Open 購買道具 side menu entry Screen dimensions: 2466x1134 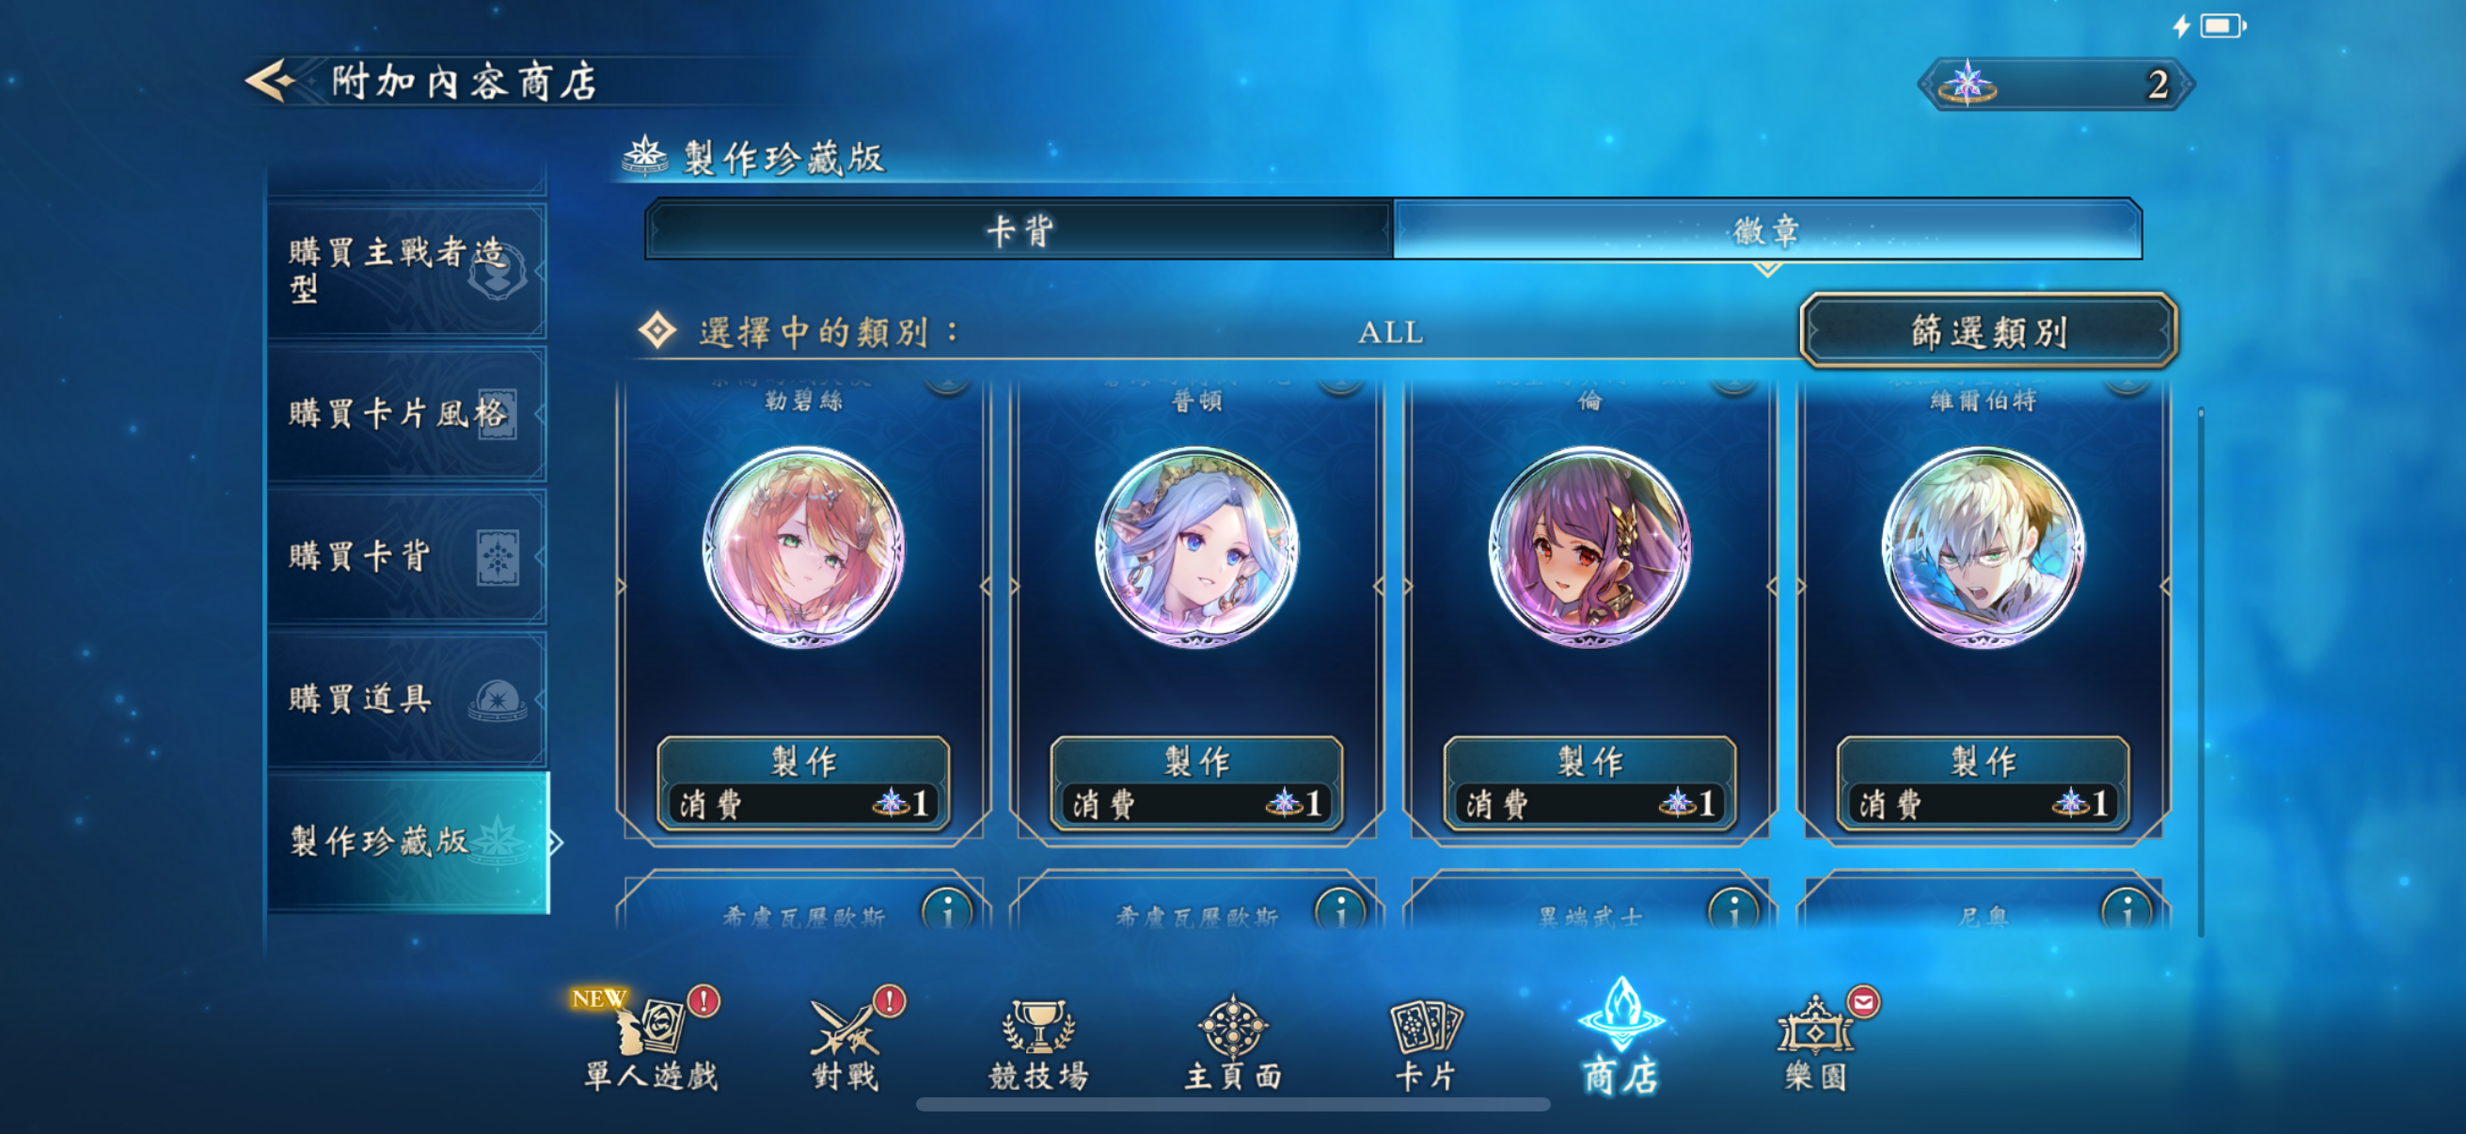point(407,699)
